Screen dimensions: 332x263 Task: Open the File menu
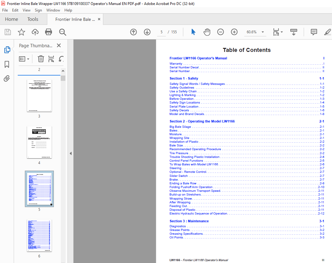click(x=5, y=10)
